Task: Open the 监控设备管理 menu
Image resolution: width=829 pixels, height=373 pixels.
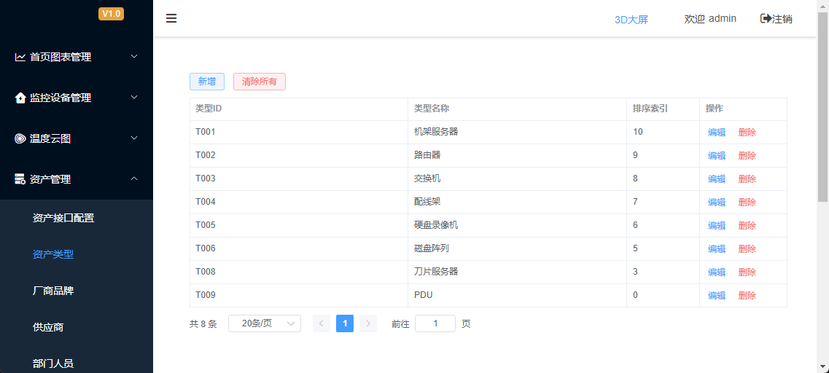Action: pos(77,98)
